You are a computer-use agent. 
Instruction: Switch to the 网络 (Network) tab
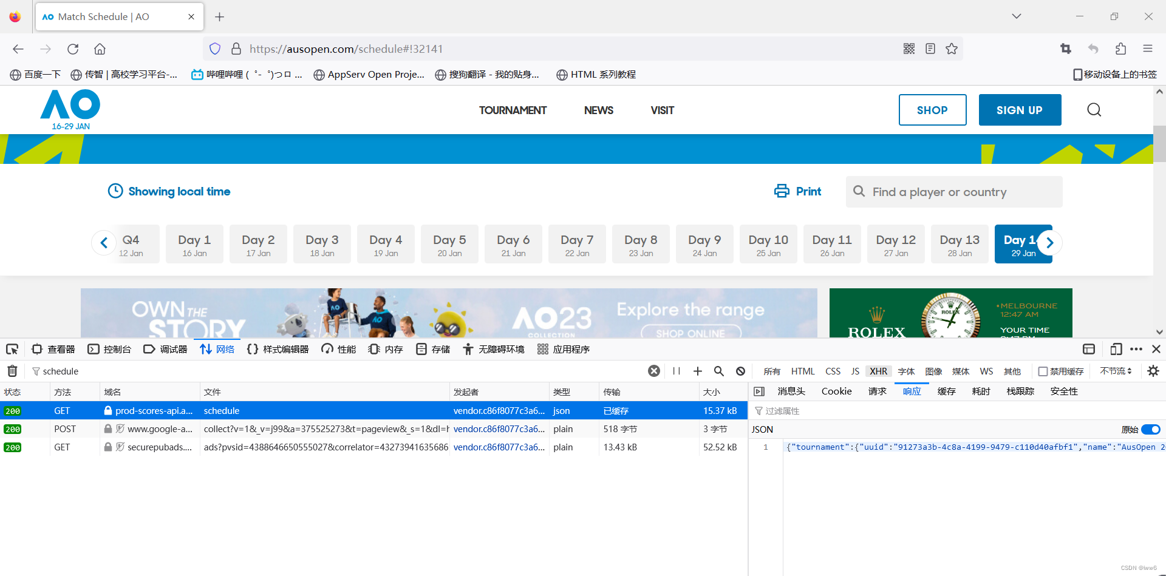pyautogui.click(x=217, y=349)
